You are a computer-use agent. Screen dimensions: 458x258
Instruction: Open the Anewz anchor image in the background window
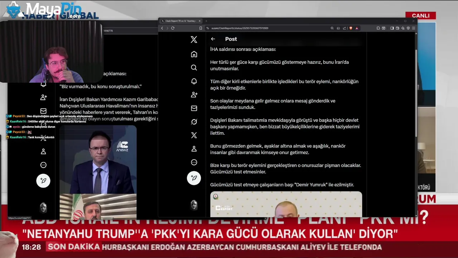pos(98,159)
